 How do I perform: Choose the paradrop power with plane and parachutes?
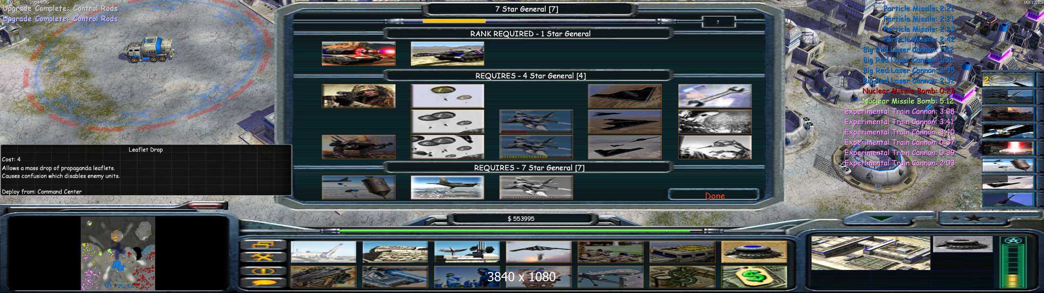pos(447,147)
